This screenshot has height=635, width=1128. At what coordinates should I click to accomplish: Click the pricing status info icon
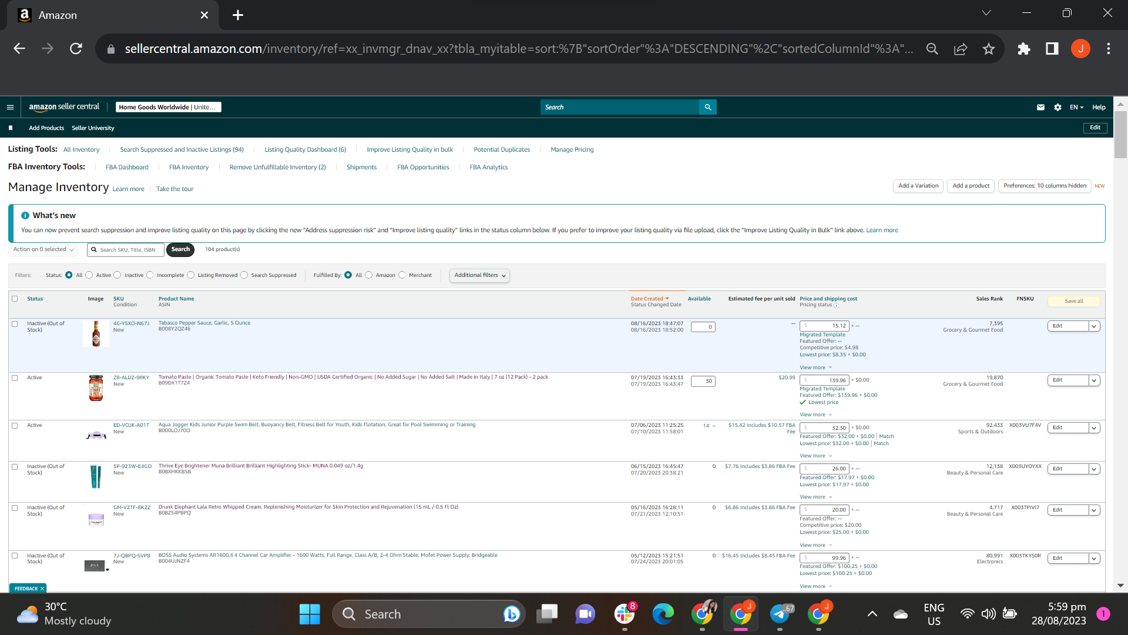pyautogui.click(x=836, y=305)
